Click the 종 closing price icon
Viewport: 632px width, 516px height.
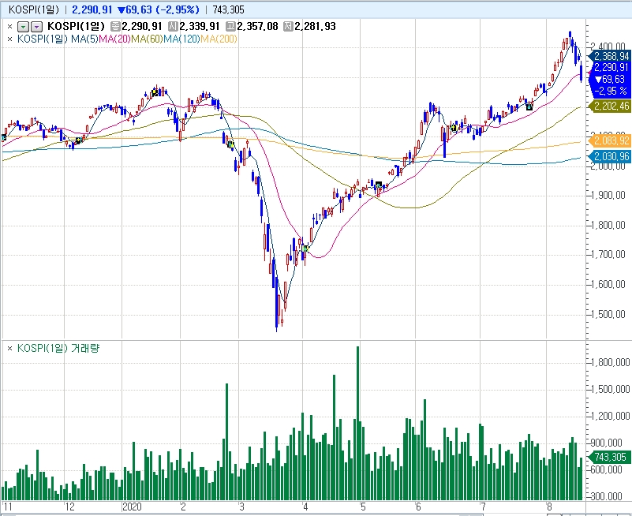click(x=115, y=26)
